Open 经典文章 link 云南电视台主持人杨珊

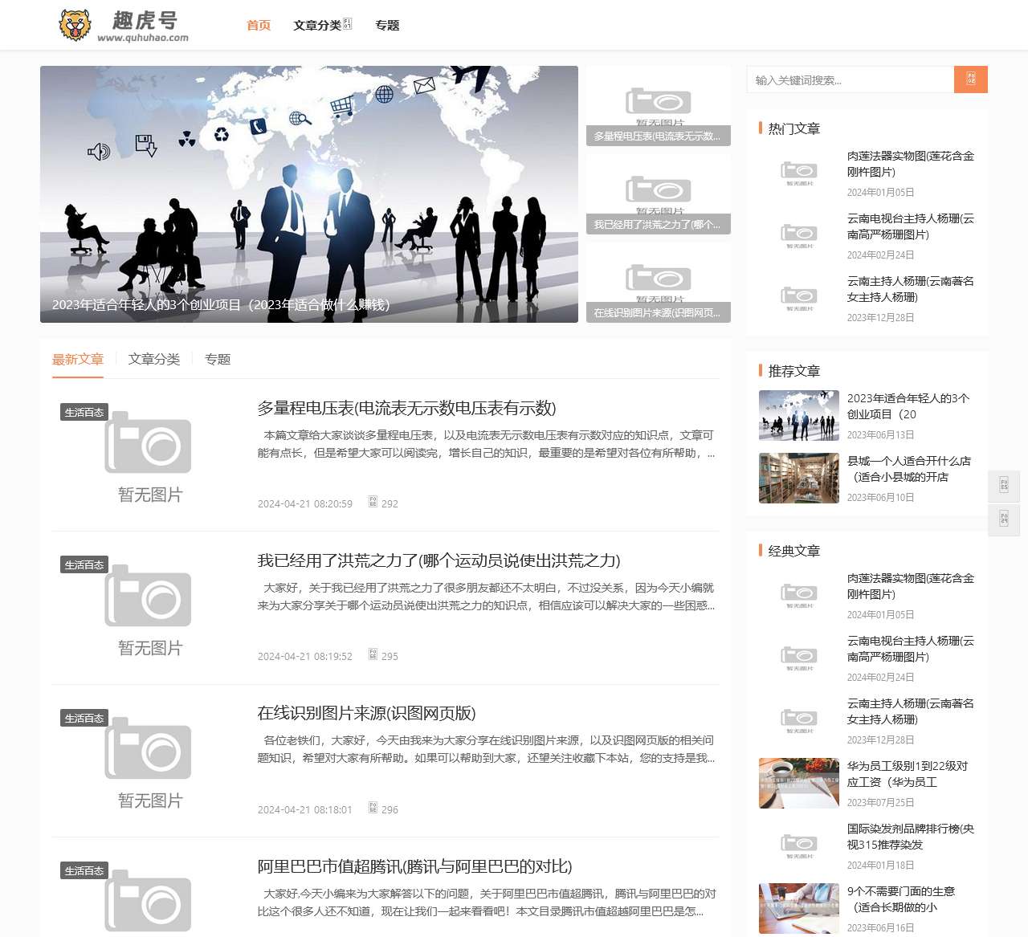pos(911,649)
